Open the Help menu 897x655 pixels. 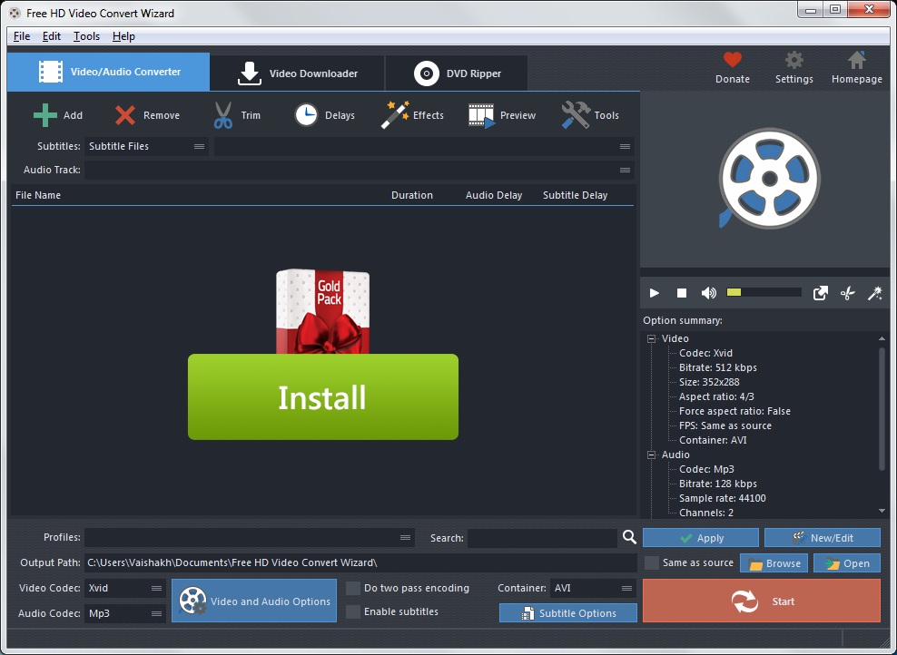point(123,36)
